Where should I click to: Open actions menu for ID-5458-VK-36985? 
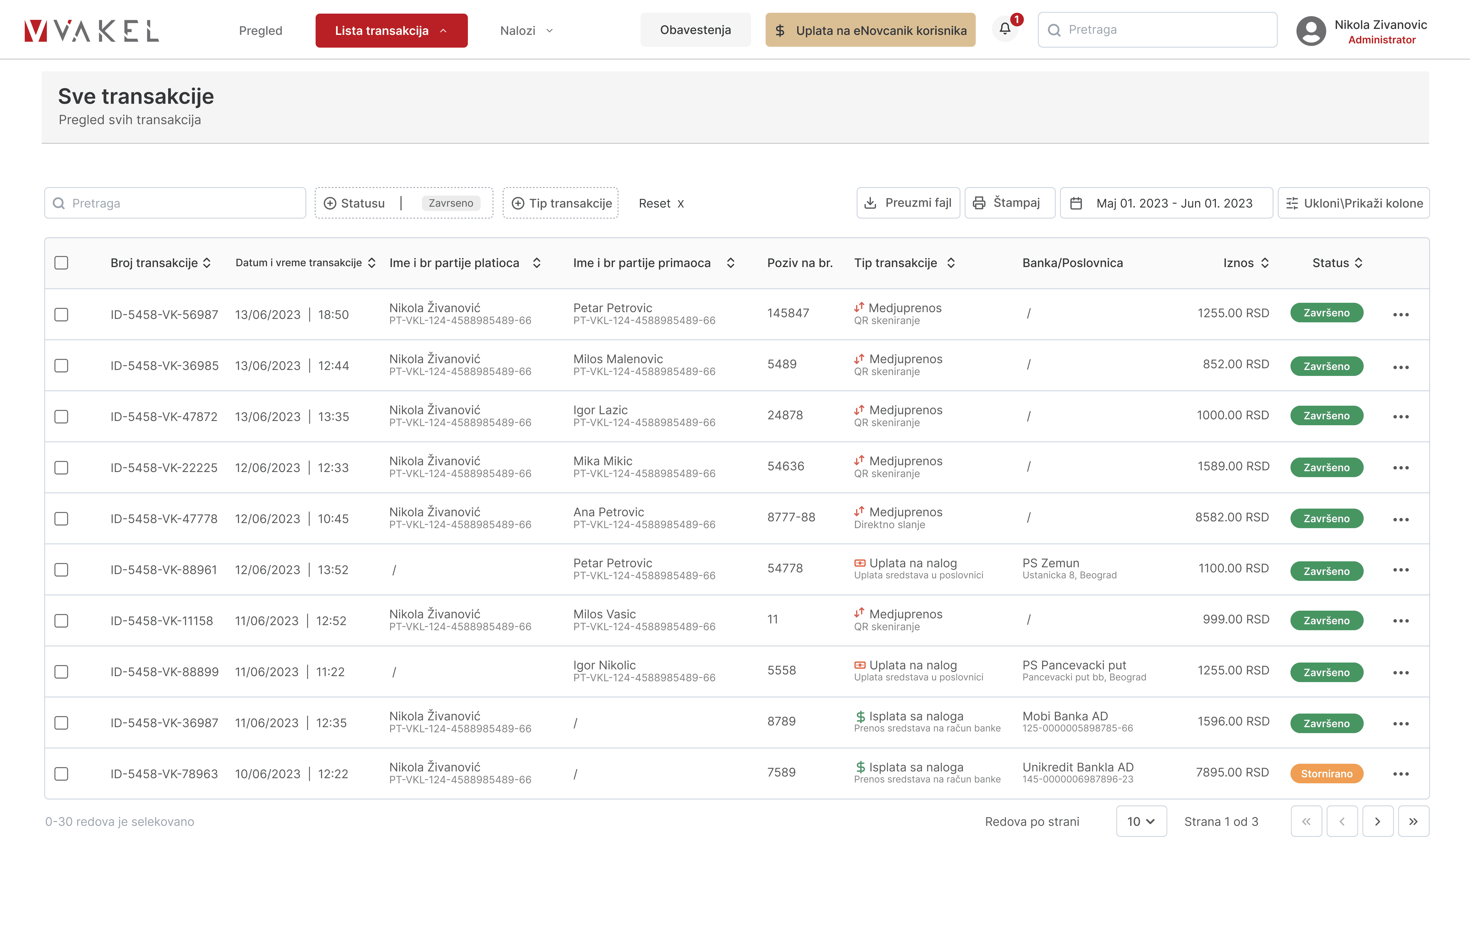tap(1400, 367)
